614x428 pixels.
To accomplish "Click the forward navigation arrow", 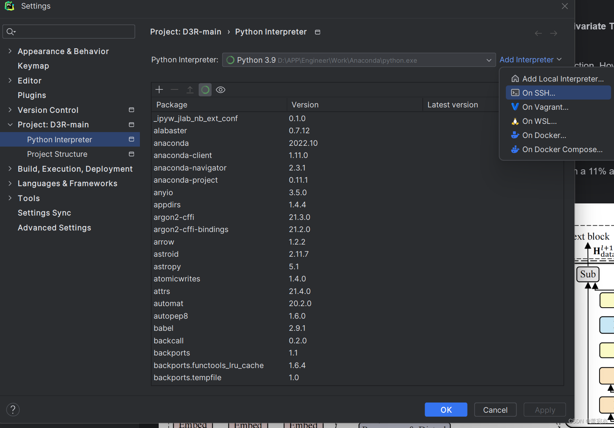I will pos(554,33).
